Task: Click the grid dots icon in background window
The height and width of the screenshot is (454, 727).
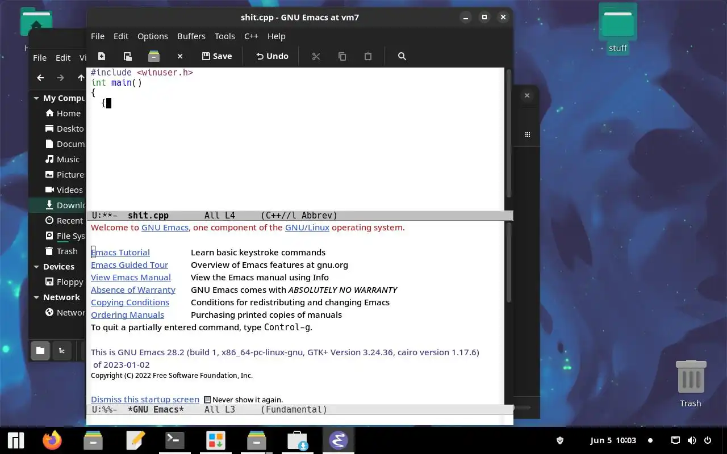Action: (528, 135)
